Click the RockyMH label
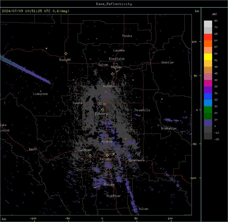 pyautogui.click(x=65, y=60)
